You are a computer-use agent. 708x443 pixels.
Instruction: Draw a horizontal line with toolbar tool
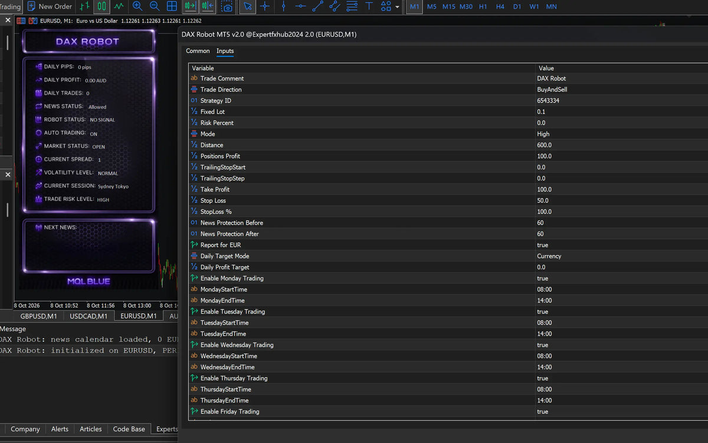point(301,6)
